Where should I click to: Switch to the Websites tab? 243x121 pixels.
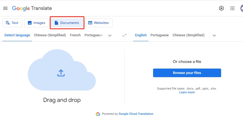[x=99, y=23]
